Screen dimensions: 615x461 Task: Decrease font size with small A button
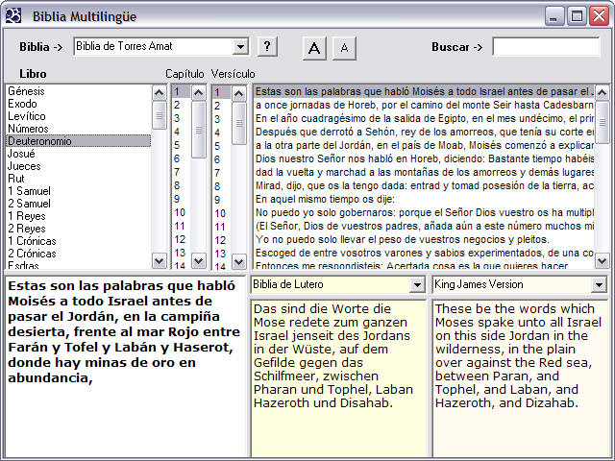[344, 48]
